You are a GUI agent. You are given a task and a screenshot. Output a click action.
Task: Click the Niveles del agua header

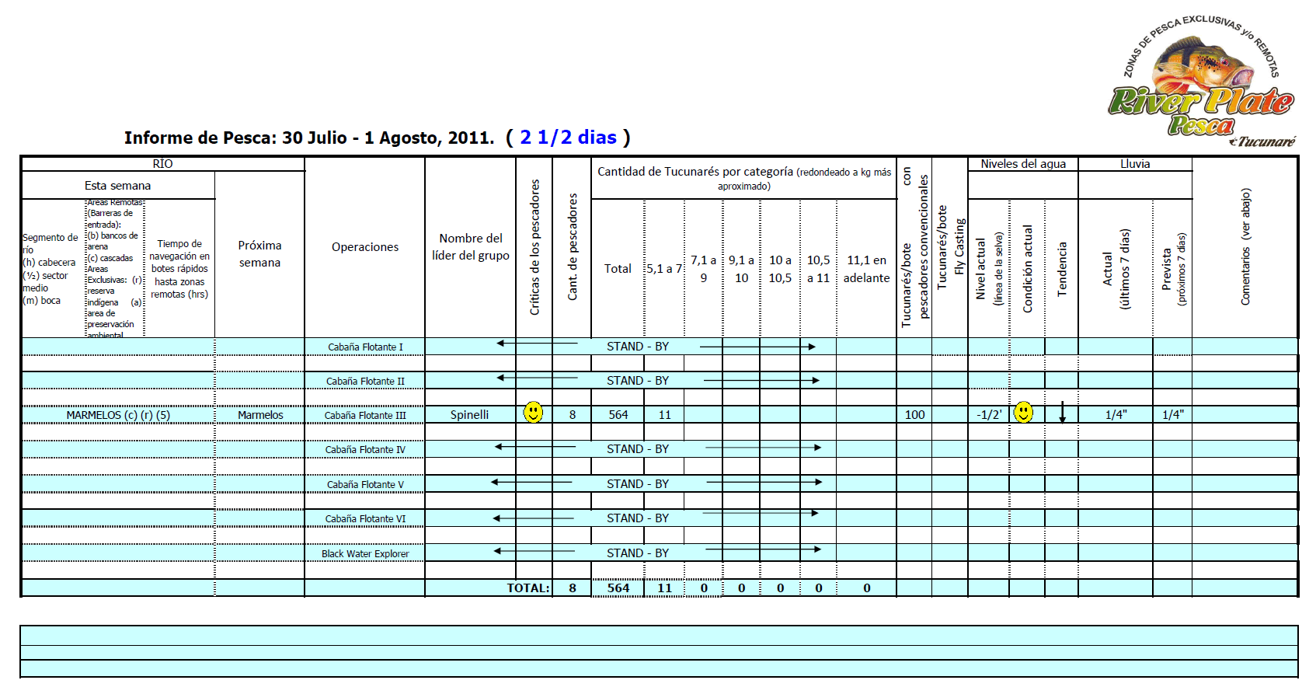[1022, 164]
